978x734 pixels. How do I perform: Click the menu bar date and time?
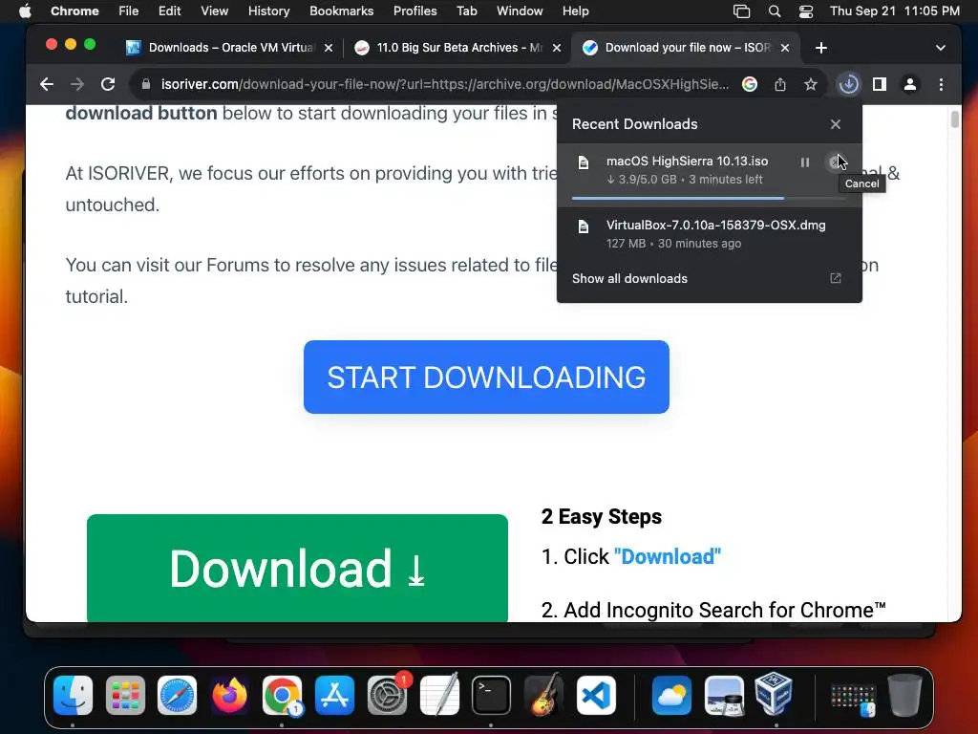[894, 11]
